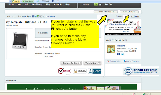Open the Indizona seller avatar image
Screen dimensions: 161x95
click(x=111, y=49)
